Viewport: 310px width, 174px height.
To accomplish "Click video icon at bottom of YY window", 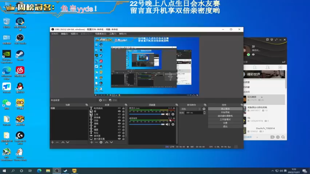I will (x=272, y=137).
